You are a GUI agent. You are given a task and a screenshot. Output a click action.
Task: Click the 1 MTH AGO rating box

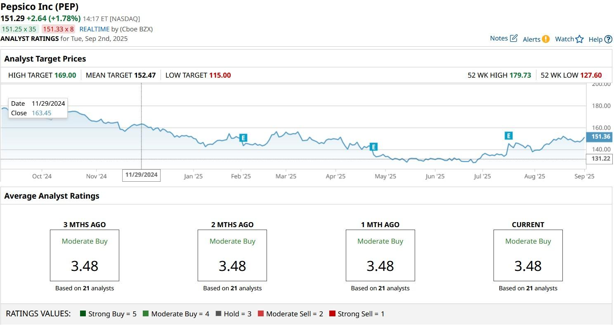click(380, 255)
